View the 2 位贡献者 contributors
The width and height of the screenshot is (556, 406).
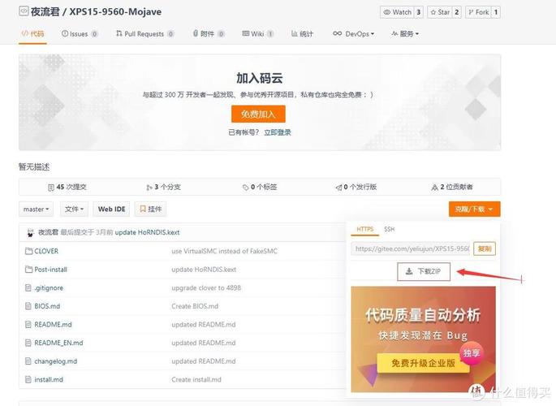point(452,187)
